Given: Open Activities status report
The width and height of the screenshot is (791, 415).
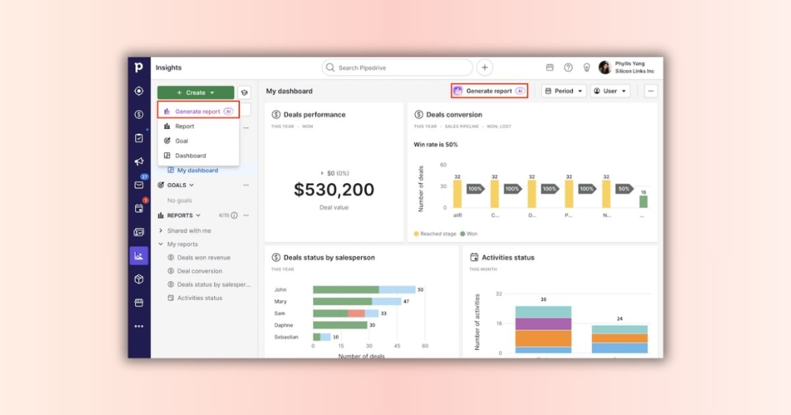Looking at the screenshot, I should [200, 298].
